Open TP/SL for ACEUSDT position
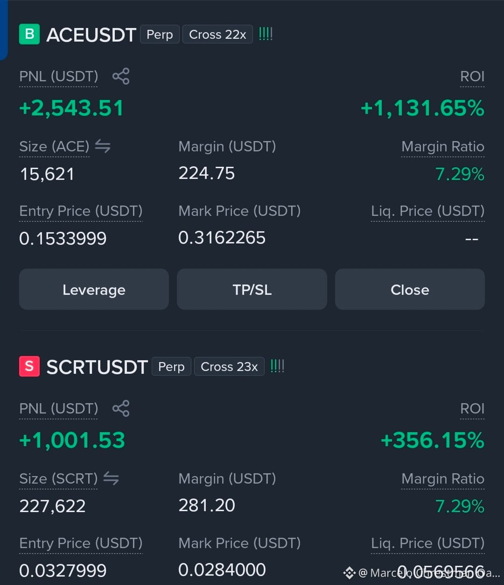This screenshot has height=585, width=504. click(x=252, y=289)
